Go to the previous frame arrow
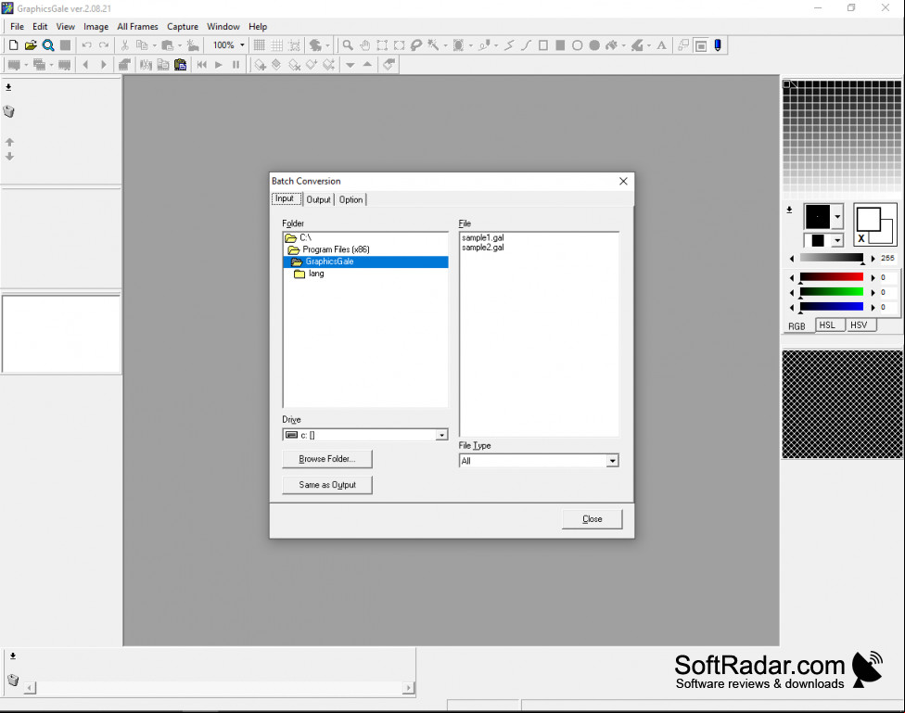Viewport: 905px width, 713px height. [86, 65]
